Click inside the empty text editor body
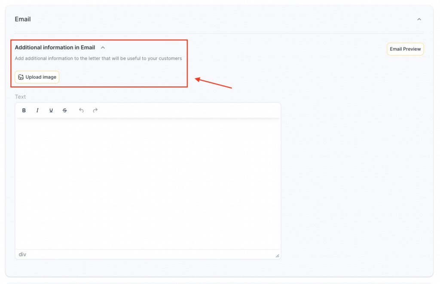The image size is (440, 284). coord(148,183)
